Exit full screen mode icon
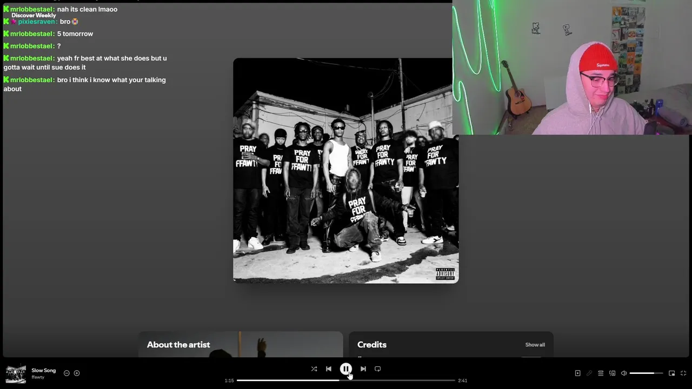 pyautogui.click(x=684, y=373)
